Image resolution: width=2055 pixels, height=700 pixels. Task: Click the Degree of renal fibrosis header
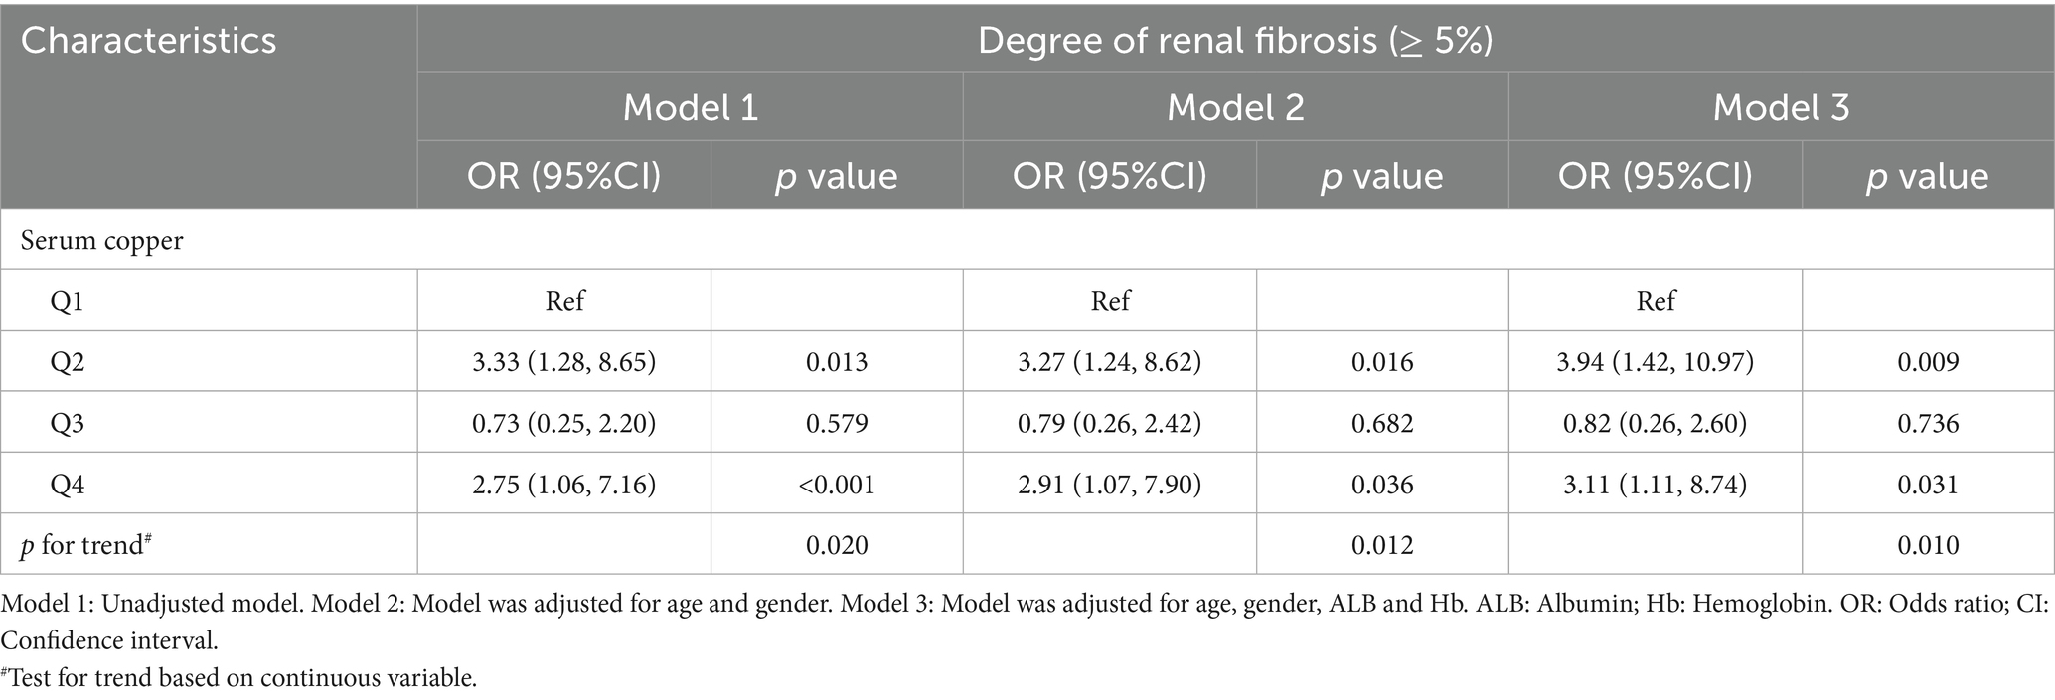[1234, 41]
